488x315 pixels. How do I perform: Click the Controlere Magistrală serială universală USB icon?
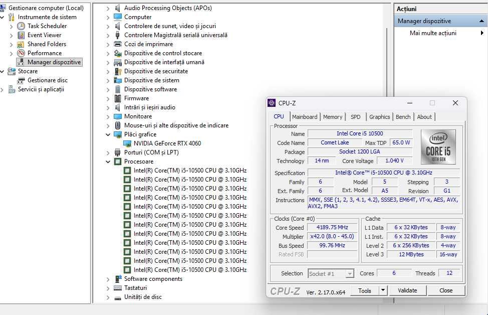click(x=118, y=35)
